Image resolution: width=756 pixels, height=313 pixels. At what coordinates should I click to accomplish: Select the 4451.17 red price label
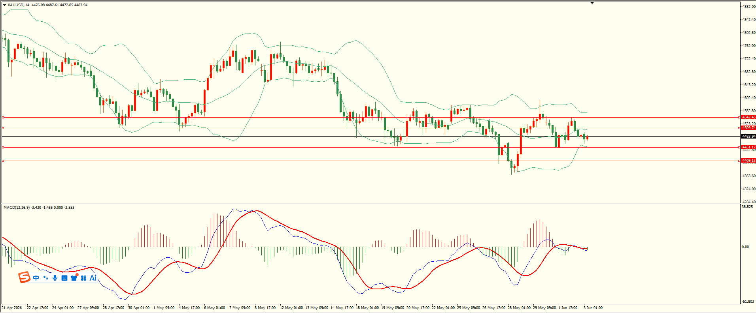748,147
